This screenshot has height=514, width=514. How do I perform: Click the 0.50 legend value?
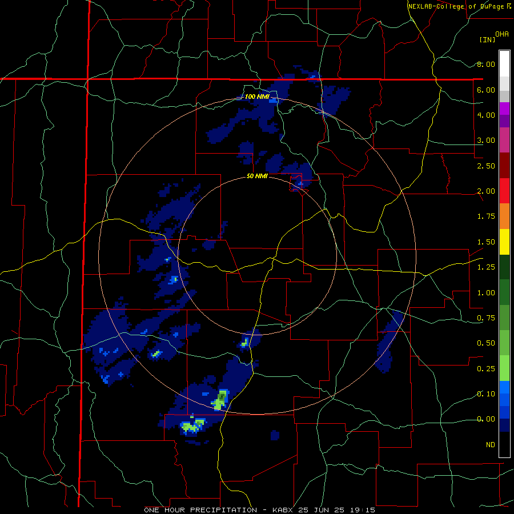click(x=486, y=343)
